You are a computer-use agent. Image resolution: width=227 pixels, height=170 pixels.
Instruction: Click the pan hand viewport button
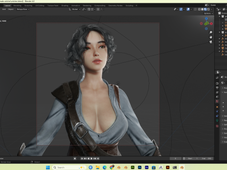[211, 37]
